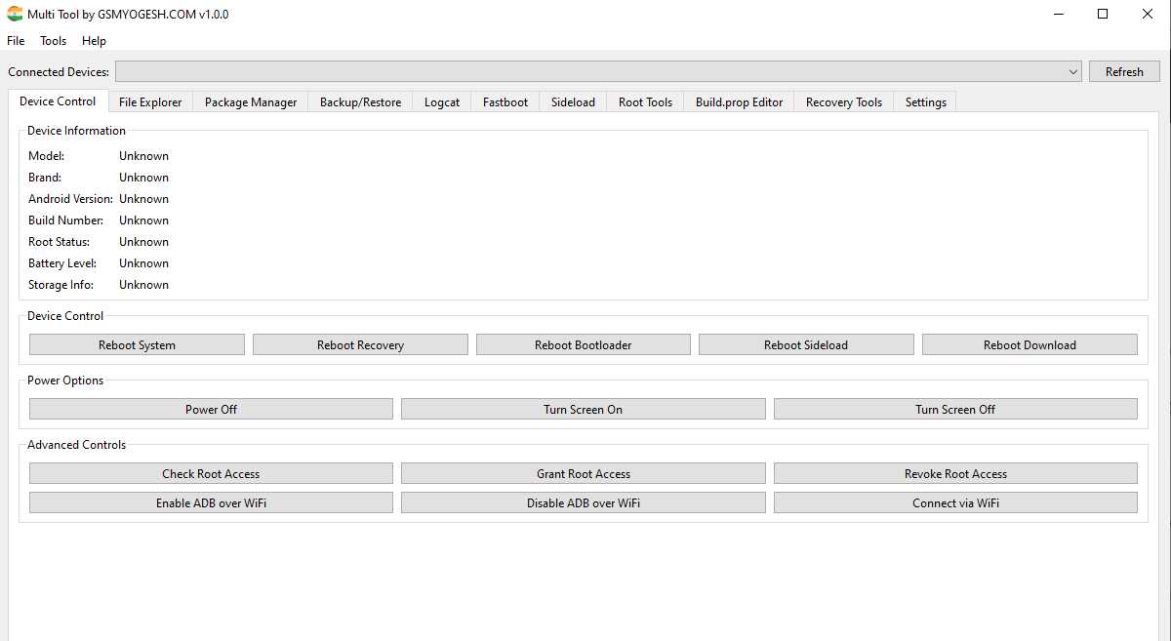Image resolution: width=1171 pixels, height=641 pixels.
Task: Open the Connected Devices dropdown
Action: (x=597, y=71)
